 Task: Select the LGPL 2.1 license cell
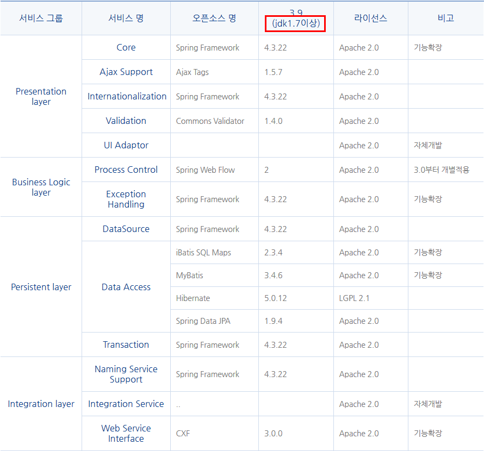pyautogui.click(x=371, y=298)
